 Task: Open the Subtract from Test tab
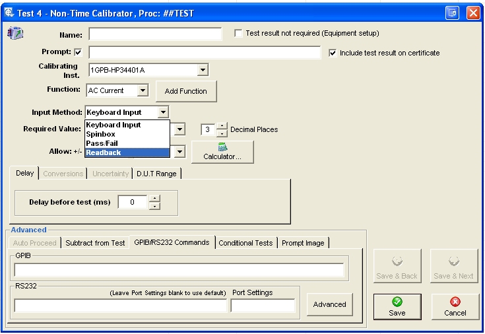pos(95,243)
